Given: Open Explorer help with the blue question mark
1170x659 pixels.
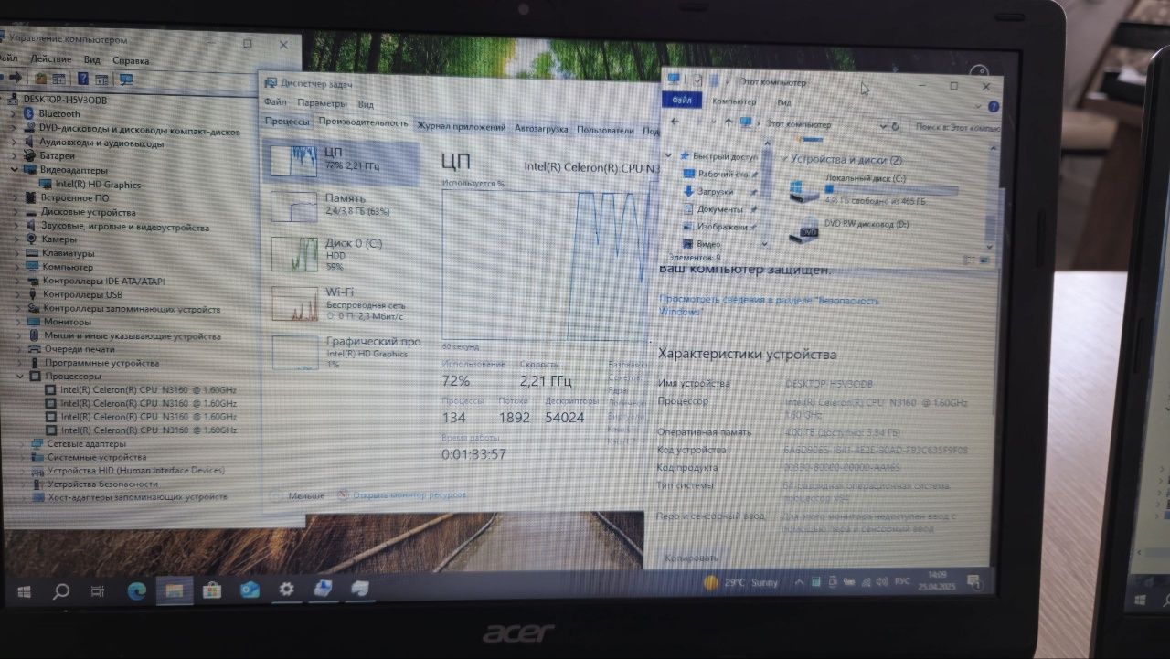Looking at the screenshot, I should pyautogui.click(x=994, y=106).
